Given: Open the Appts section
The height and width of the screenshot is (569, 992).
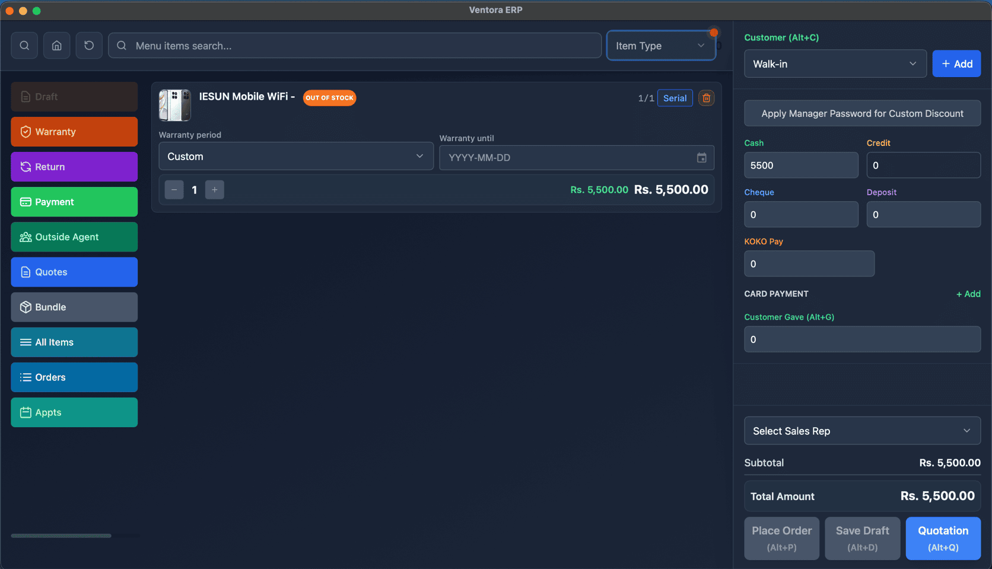Looking at the screenshot, I should pos(74,412).
